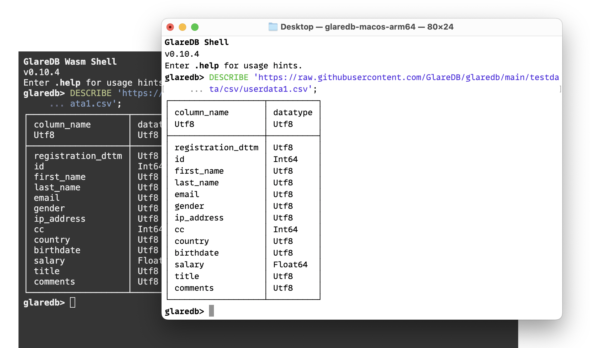Select 'email' in the Wasm shell table
Viewport: 590px width, 348px height.
[47, 198]
